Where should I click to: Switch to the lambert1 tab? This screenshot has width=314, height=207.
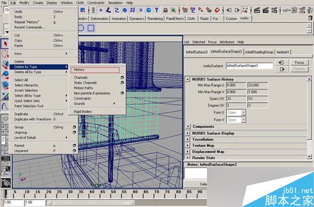pos(282,52)
